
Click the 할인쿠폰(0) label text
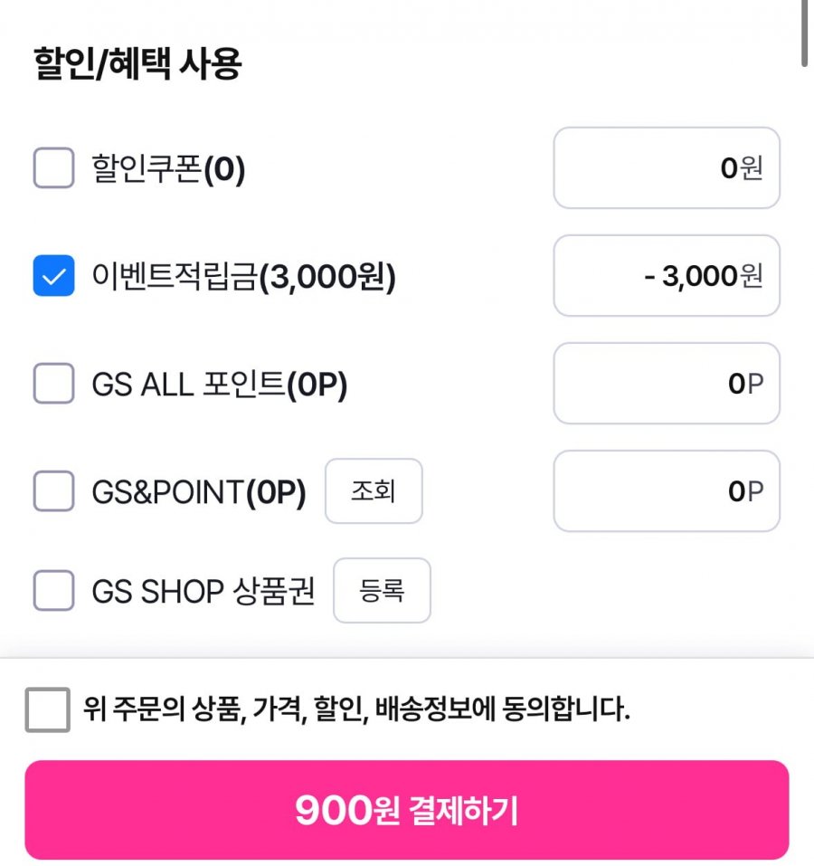pyautogui.click(x=168, y=169)
